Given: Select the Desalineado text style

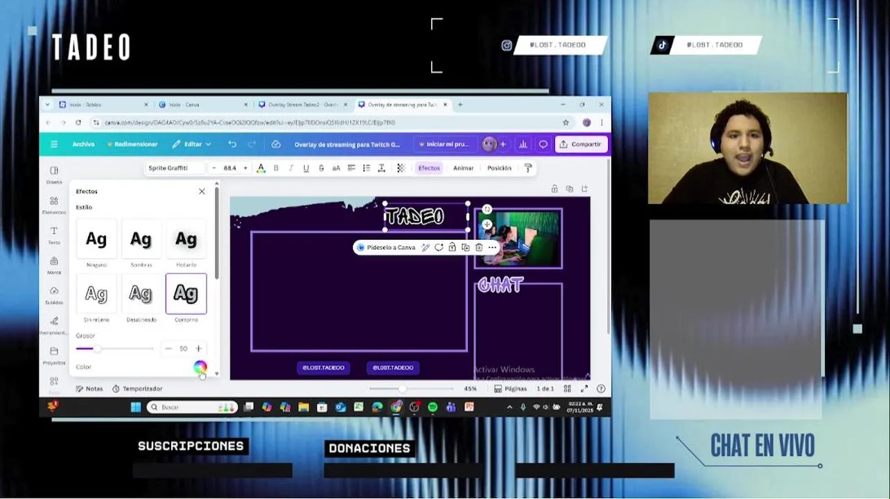Looking at the screenshot, I should (141, 294).
